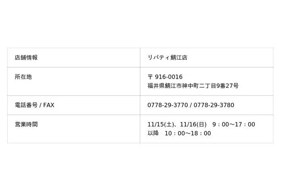
Task: Click the fax number 0778-29-3780
Action: point(214,105)
